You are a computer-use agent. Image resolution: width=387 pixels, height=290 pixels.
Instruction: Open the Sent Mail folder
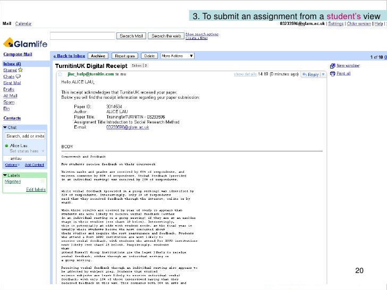pos(12,83)
